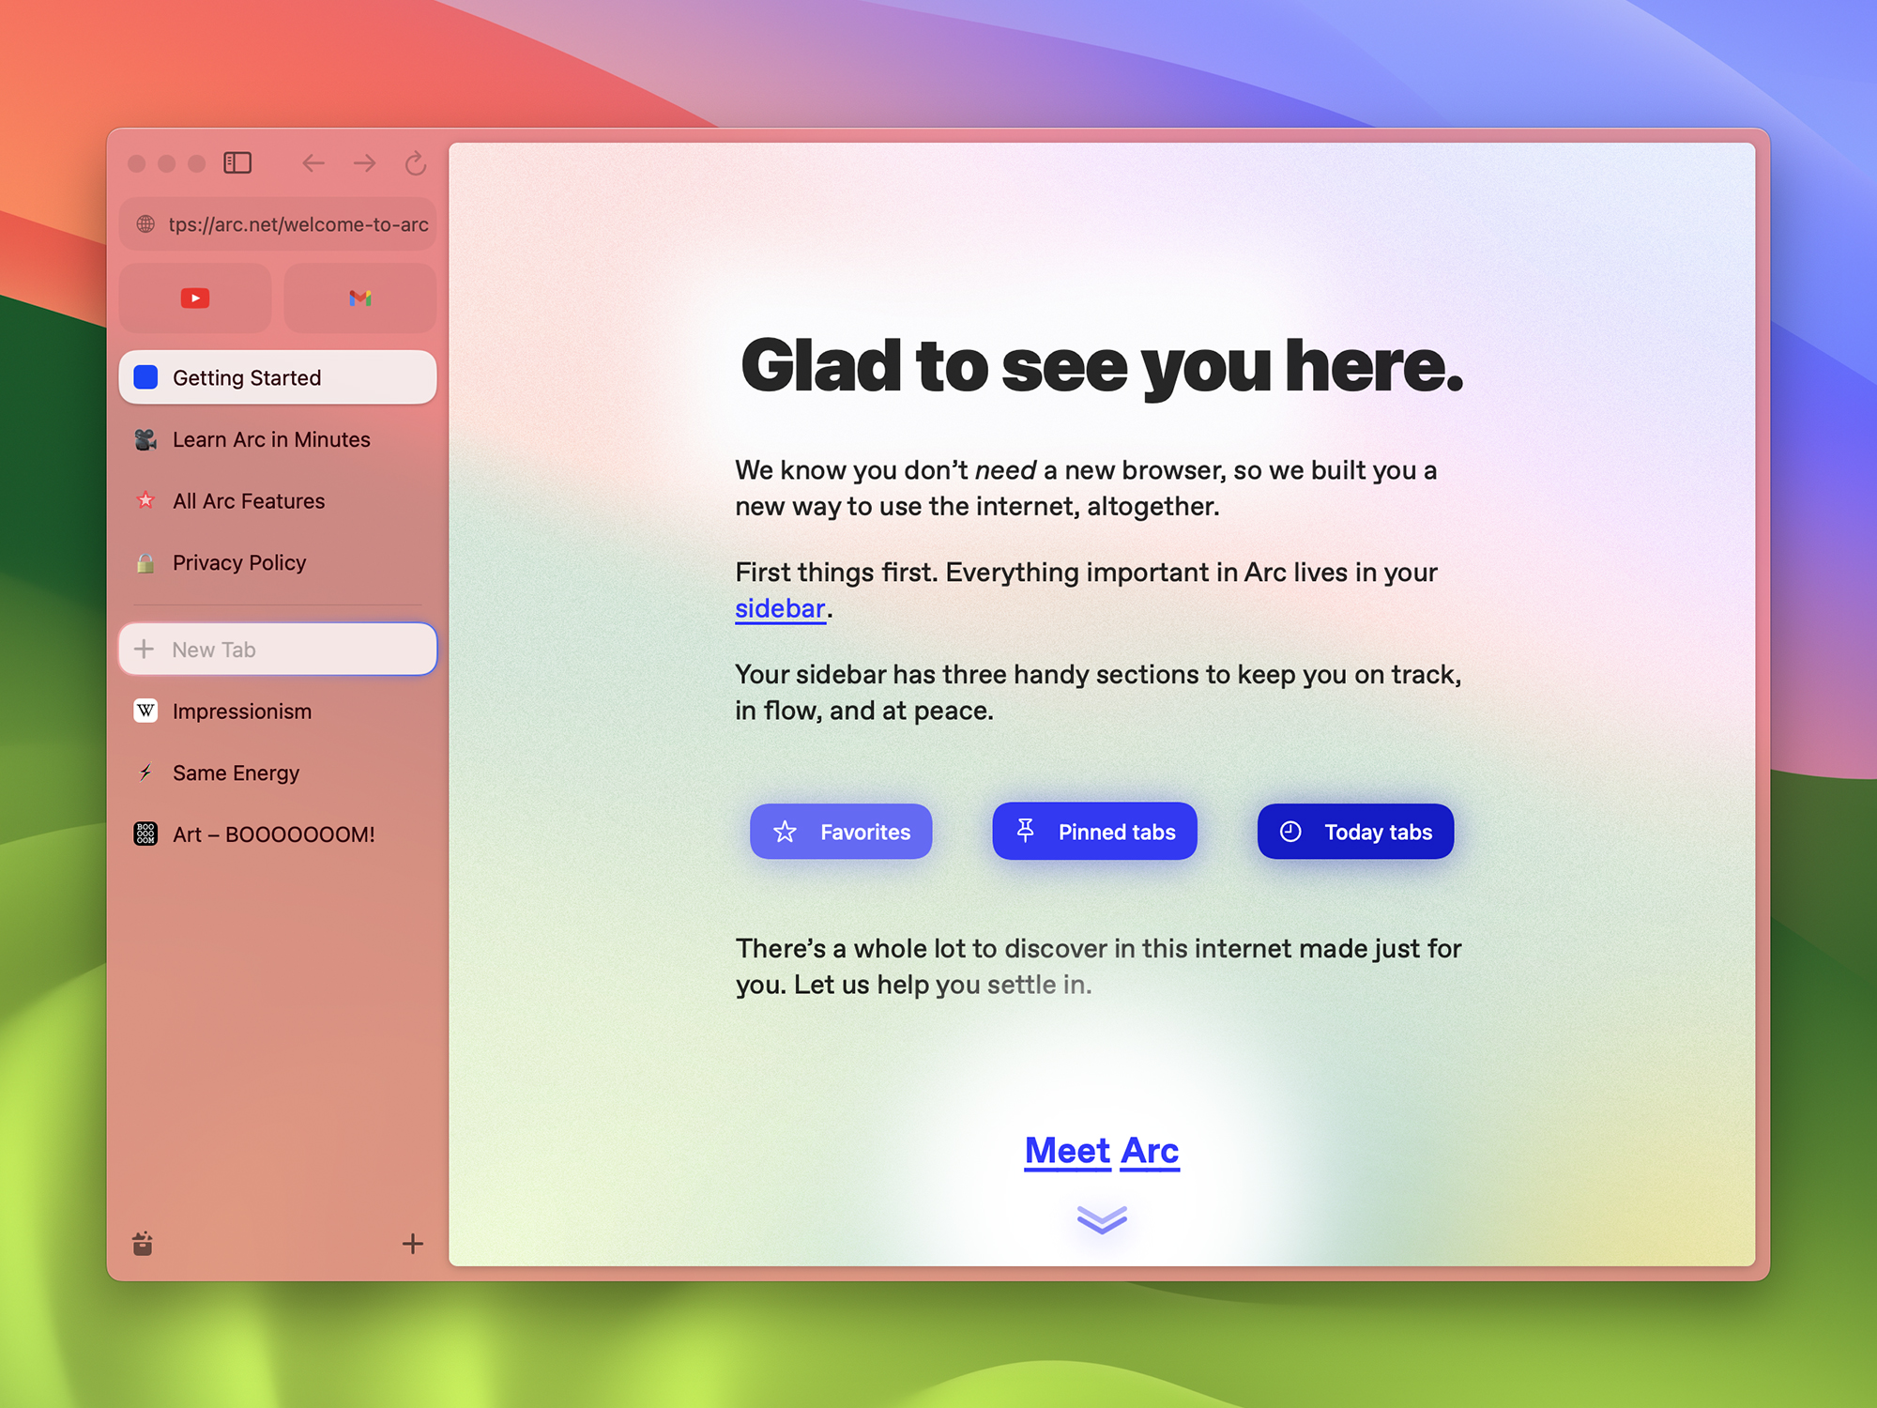Click the Today tabs button
The image size is (1877, 1408).
[x=1354, y=831]
